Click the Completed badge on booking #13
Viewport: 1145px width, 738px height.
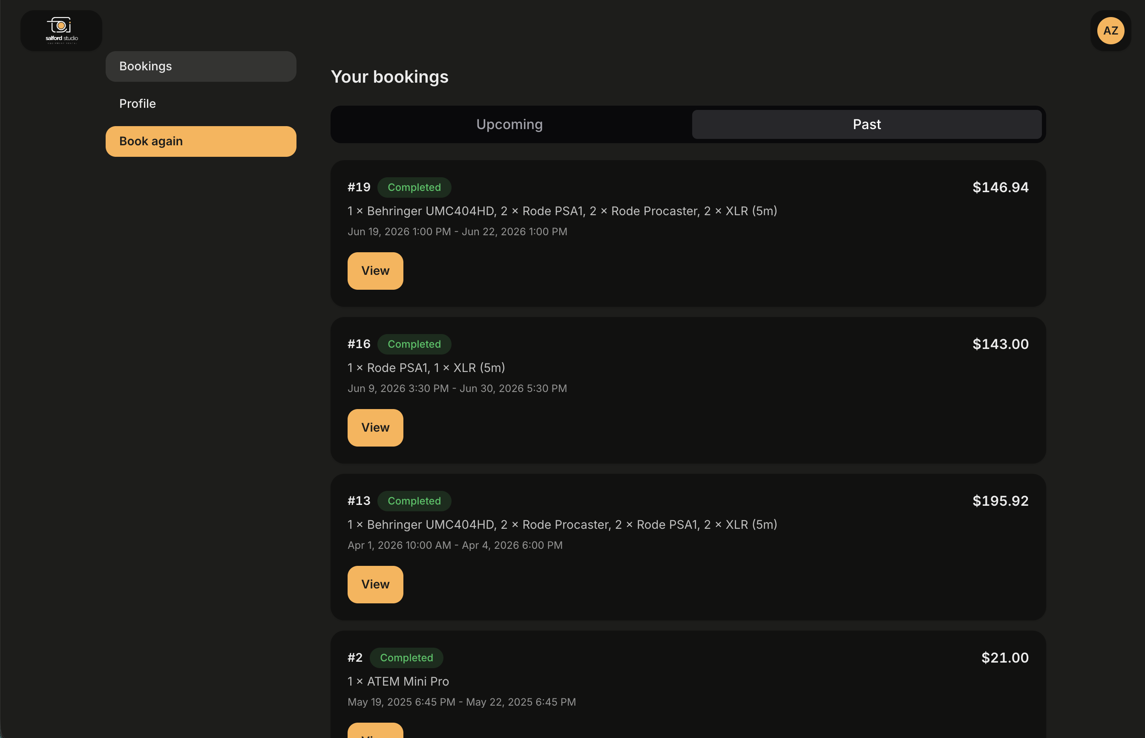coord(414,501)
